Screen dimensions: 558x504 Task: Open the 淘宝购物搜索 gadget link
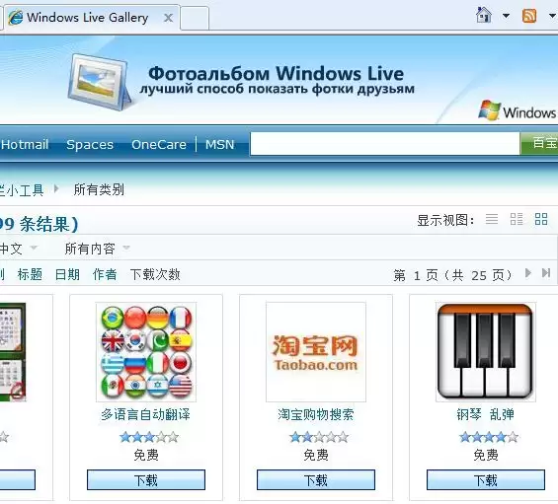pos(316,414)
